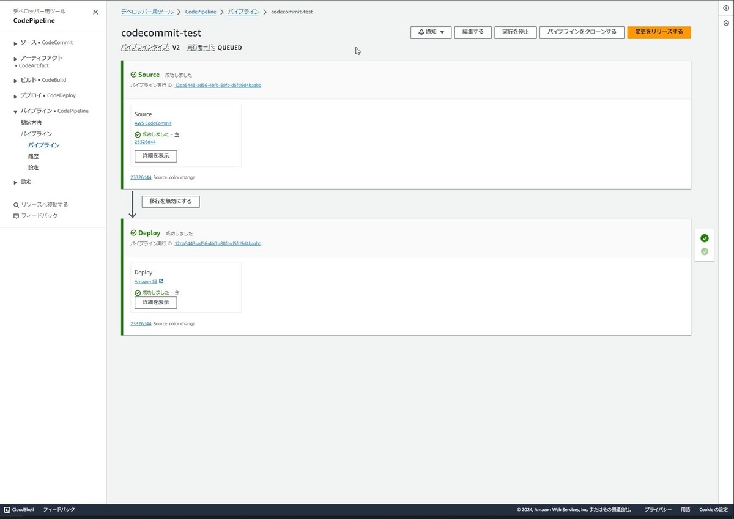734x519 pixels.
Task: Click the success check beside the Deploy heading
Action: tap(134, 232)
